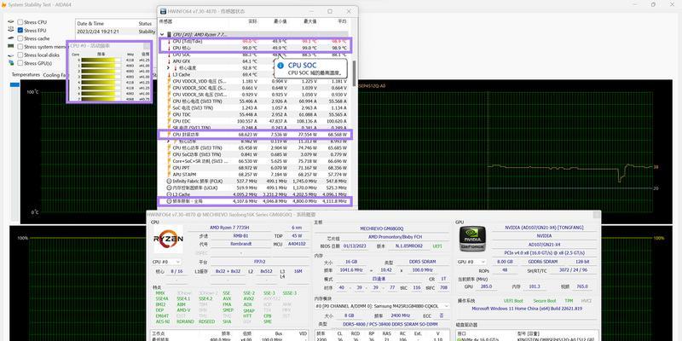
Task: Click the 最大值 column header in HWiNFO
Action: [x=309, y=20]
